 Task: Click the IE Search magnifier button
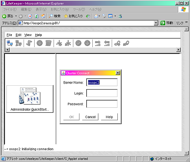pyautogui.click(x=55, y=16)
